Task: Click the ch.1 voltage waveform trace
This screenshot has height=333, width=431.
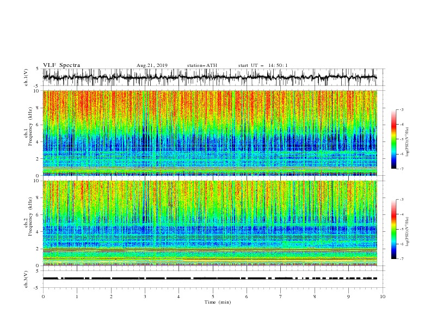Action: 210,77
